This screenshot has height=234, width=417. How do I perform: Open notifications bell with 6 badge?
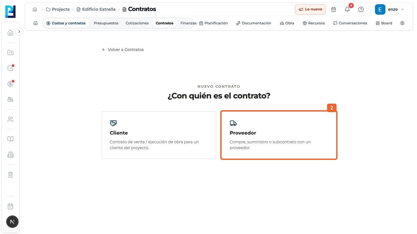(x=347, y=9)
